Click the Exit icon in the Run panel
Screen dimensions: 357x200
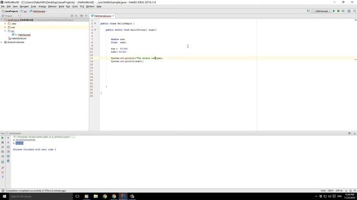2,157
